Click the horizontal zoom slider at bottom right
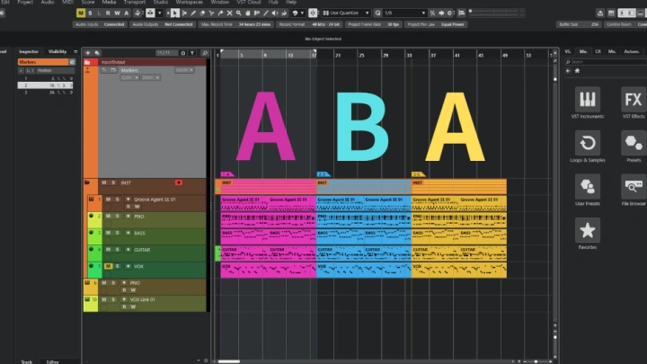647x364 pixels. point(536,361)
